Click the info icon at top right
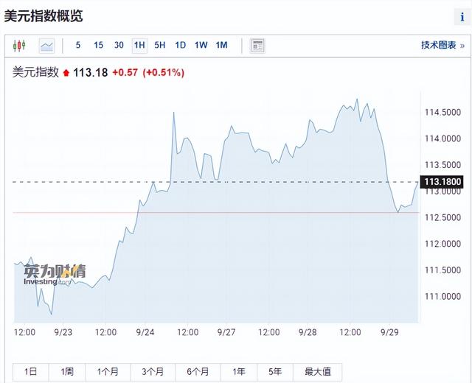The width and height of the screenshot is (472, 383). coord(462,17)
